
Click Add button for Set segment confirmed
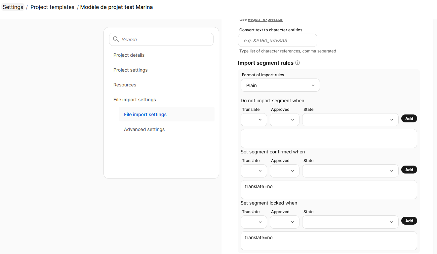click(x=409, y=170)
